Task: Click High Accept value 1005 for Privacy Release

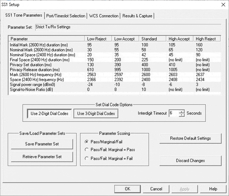Action: coord(173,70)
